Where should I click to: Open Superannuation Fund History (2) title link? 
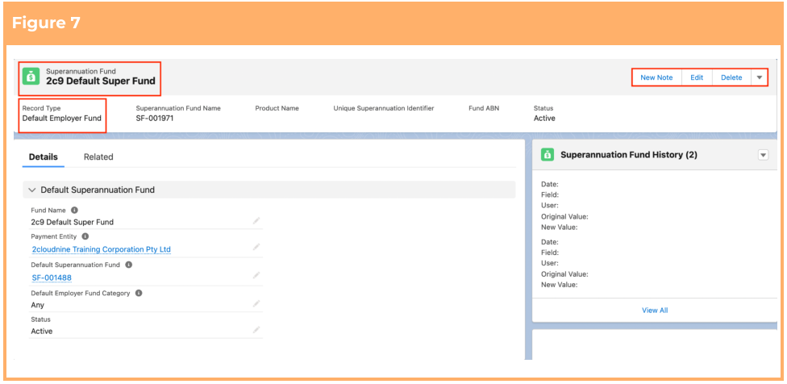(x=628, y=155)
